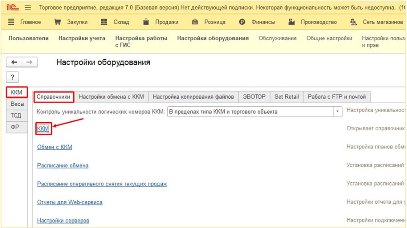Switch to Настройка копирования файлов tab
Image resolution: width=407 pixels, height=228 pixels.
coord(193,97)
